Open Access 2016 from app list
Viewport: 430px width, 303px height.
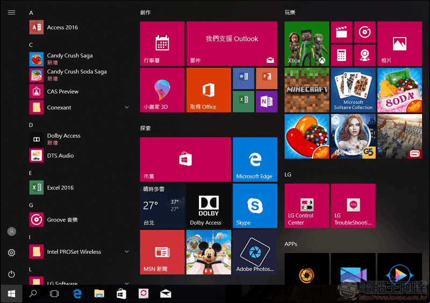click(62, 27)
